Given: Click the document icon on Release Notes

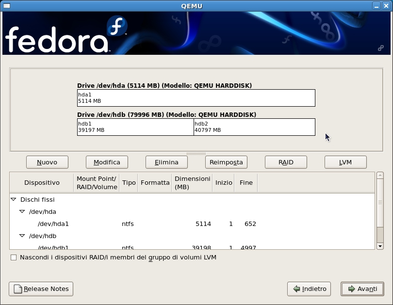Looking at the screenshot, I should [18, 289].
